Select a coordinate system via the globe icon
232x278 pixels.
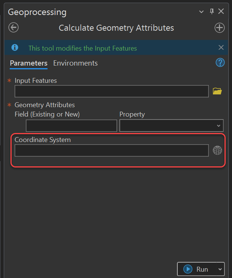(x=217, y=151)
